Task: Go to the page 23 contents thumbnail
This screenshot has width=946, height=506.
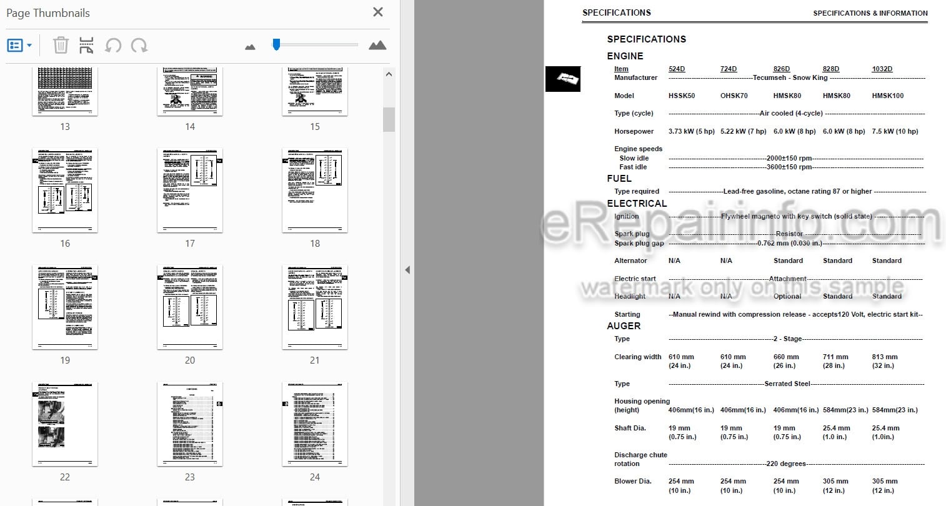Action: coord(190,424)
